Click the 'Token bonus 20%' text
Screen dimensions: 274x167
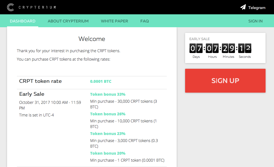click(x=108, y=153)
